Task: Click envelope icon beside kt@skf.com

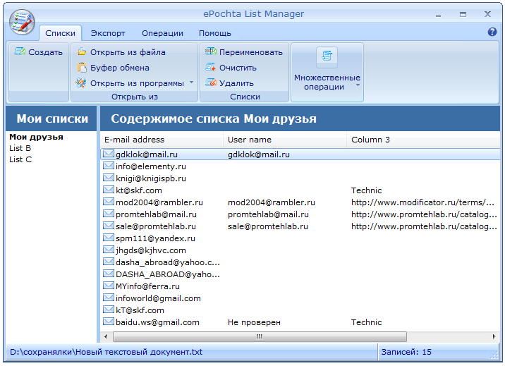Action: click(108, 190)
